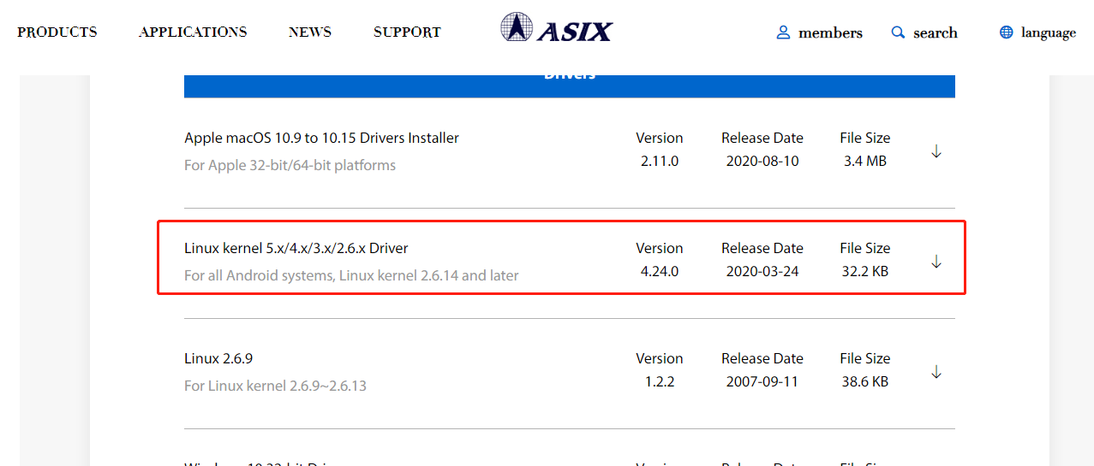Click the ASIX logo

(x=557, y=27)
